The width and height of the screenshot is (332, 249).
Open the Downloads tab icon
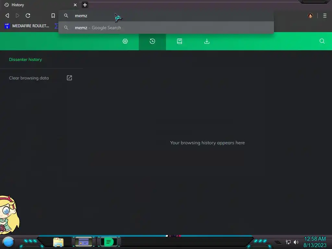[x=207, y=41]
